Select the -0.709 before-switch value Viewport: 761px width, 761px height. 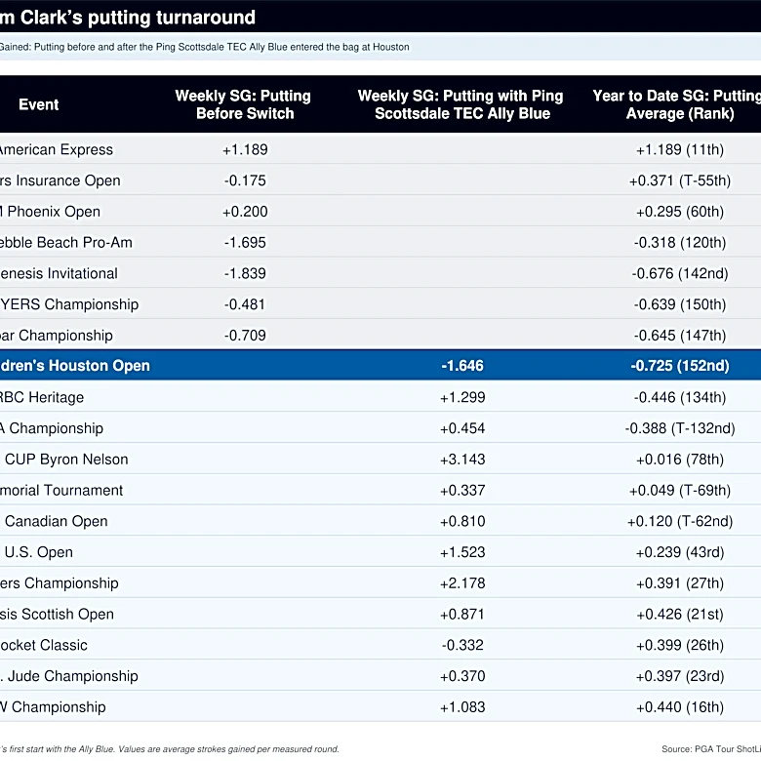245,336
